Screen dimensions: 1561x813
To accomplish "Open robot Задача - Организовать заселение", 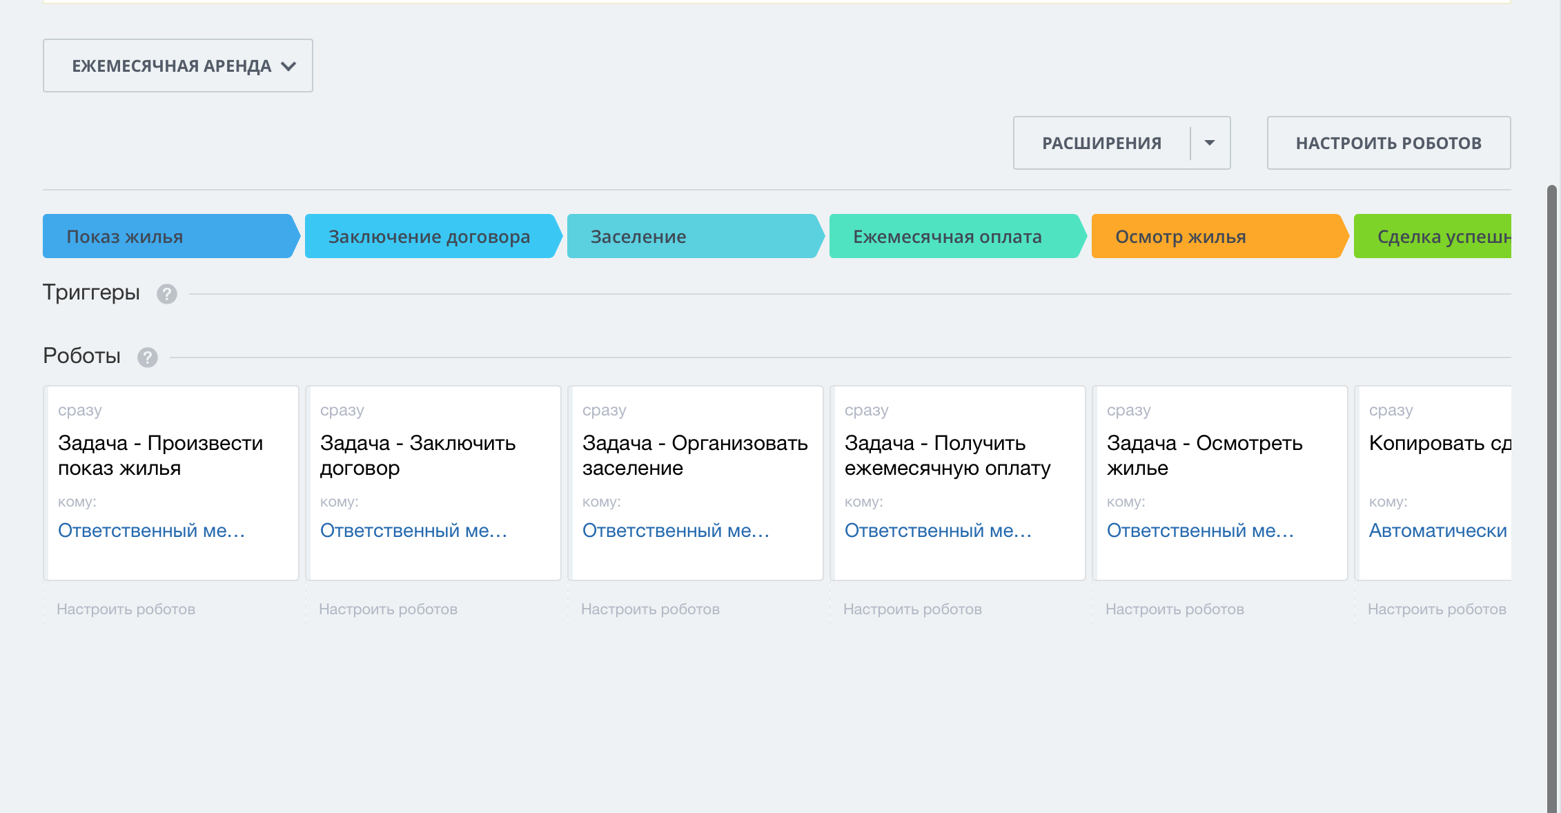I will [x=695, y=455].
